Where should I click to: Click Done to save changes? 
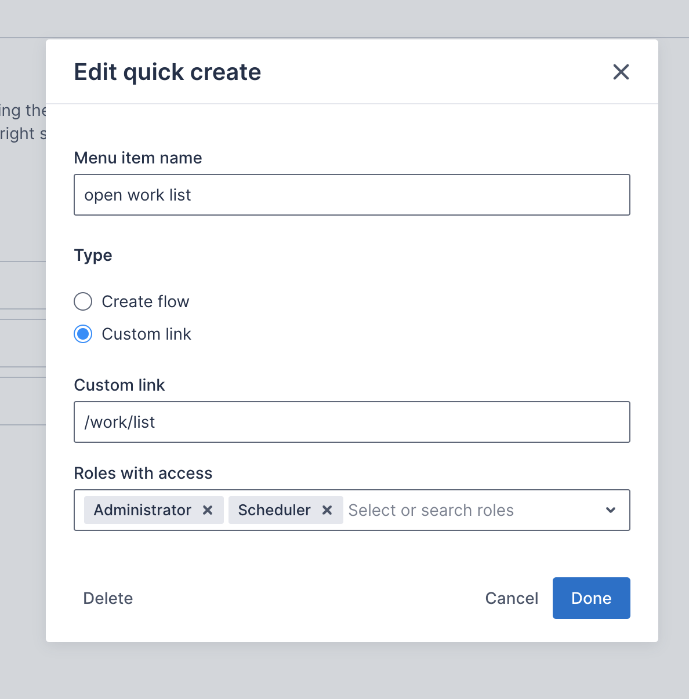591,598
